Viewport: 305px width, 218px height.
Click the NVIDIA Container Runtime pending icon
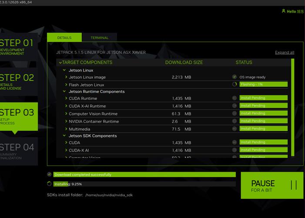(235, 121)
